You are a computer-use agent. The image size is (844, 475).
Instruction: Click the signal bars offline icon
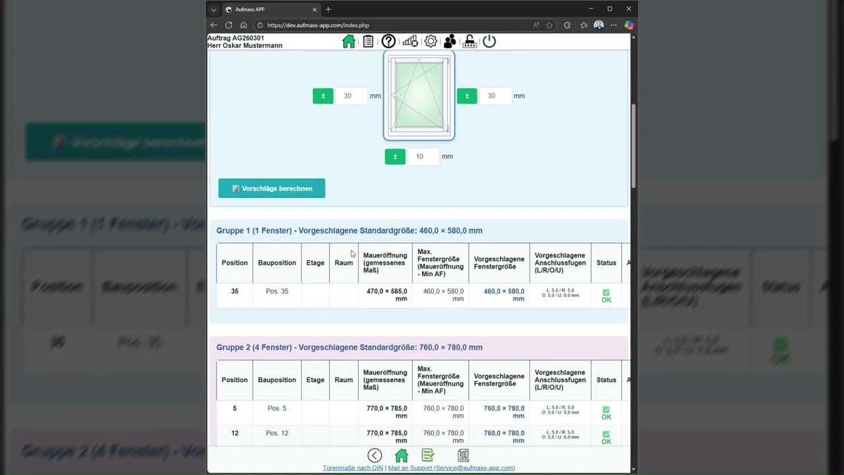tap(410, 41)
